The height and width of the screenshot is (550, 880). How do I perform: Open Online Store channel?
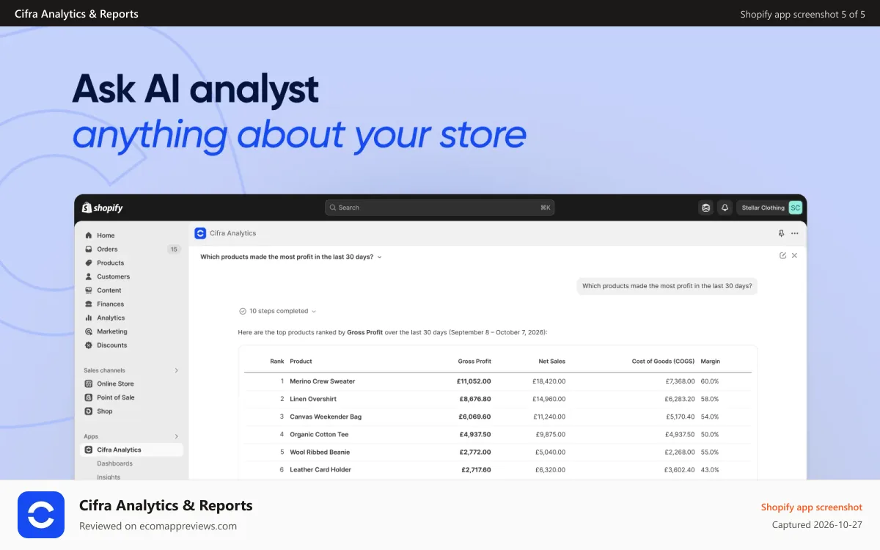115,384
